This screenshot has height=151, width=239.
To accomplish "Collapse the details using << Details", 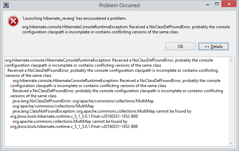I will 214,46.
